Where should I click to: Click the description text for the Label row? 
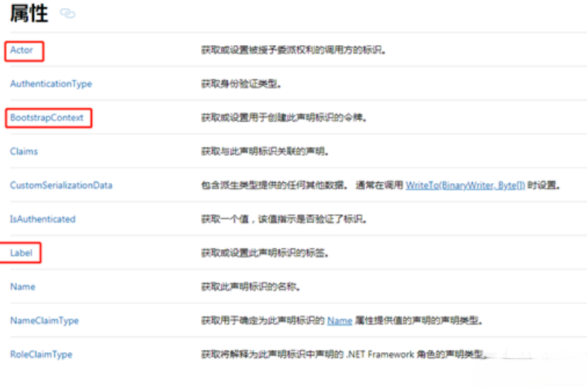point(264,253)
